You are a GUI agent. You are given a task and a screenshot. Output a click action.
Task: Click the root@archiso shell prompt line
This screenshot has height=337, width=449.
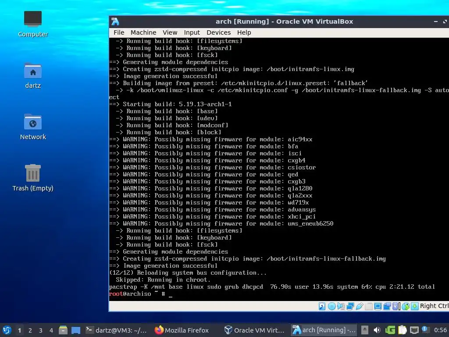click(141, 294)
